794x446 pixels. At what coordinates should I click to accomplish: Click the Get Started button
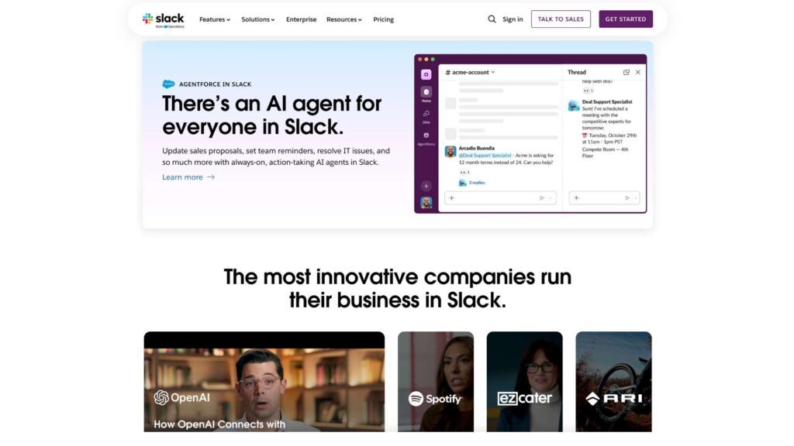coord(626,19)
